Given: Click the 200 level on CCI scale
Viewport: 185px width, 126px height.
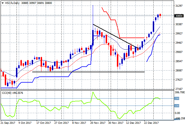Looking at the screenshot, I should click(x=177, y=99).
